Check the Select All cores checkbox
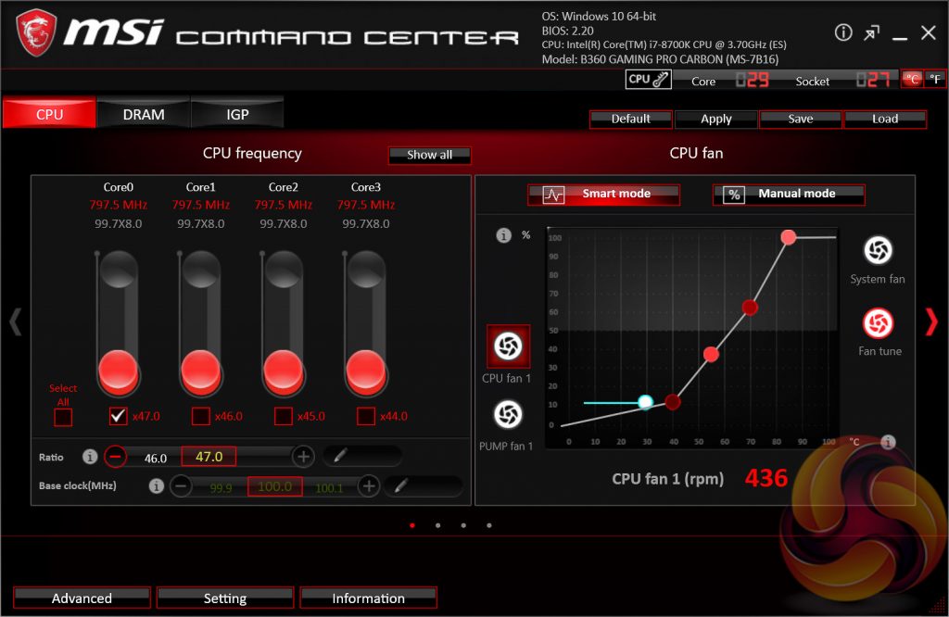Viewport: 949px width, 617px height. (63, 418)
